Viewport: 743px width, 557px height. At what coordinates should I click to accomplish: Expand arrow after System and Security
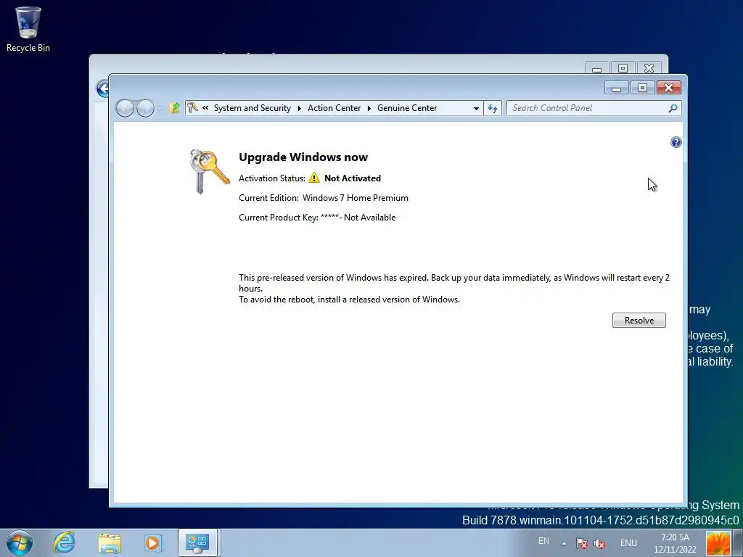click(x=300, y=109)
